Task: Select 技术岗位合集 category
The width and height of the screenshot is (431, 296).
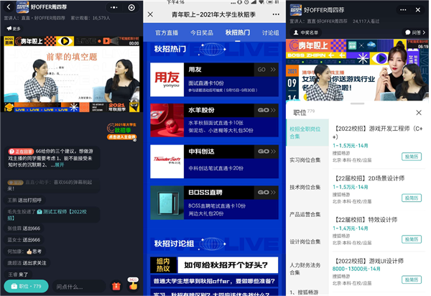Action: pos(307,188)
